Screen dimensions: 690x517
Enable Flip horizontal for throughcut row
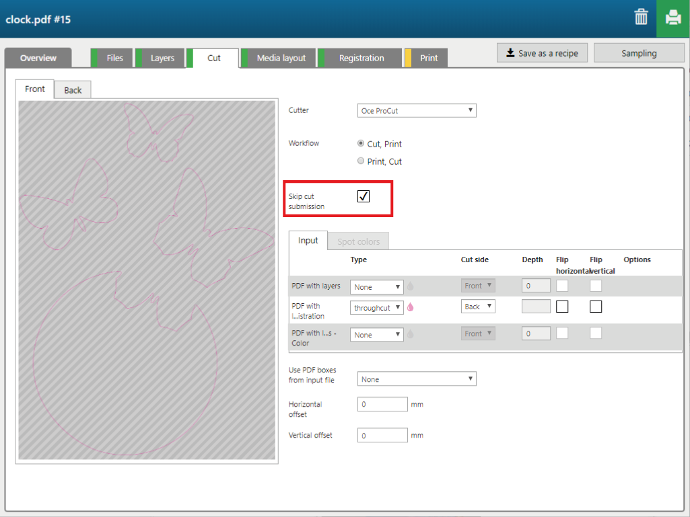point(562,307)
